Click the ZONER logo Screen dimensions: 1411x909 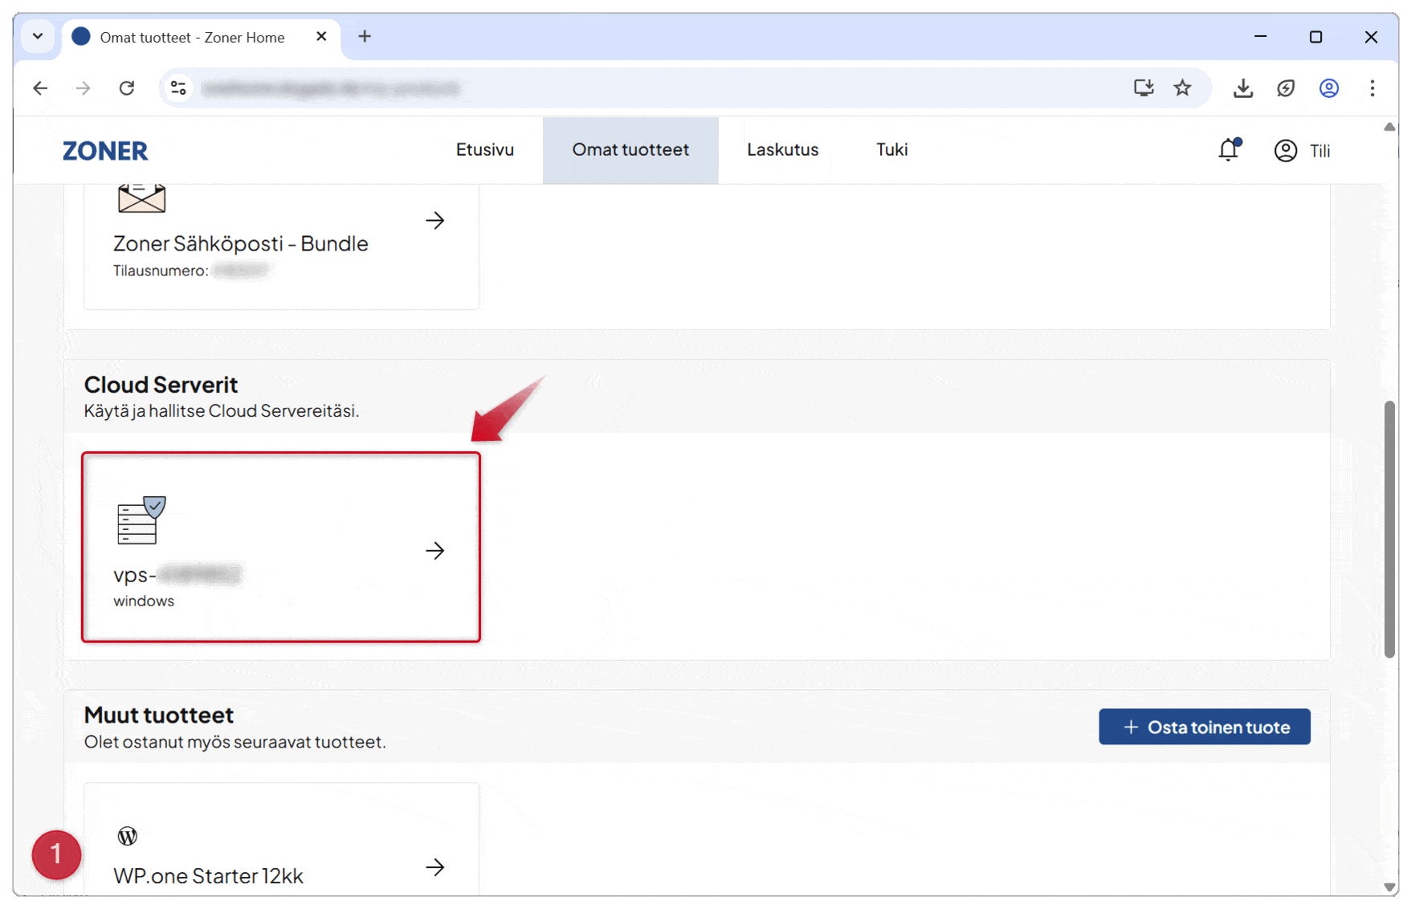[105, 151]
